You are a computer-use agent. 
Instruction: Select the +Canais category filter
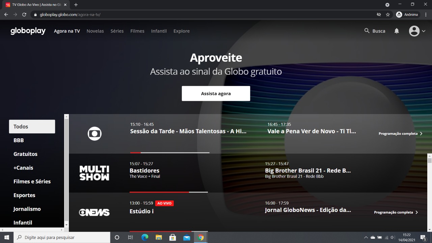[23, 168]
